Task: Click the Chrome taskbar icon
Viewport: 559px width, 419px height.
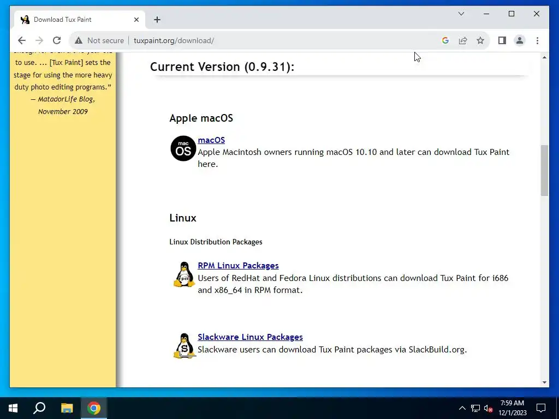Action: tap(94, 408)
